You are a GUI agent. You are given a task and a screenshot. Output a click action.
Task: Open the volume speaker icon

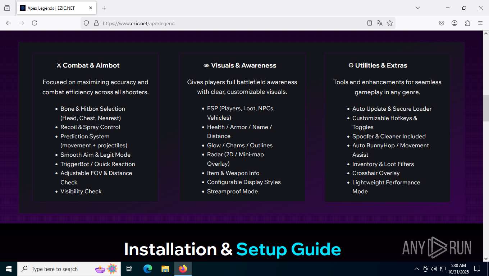434,269
